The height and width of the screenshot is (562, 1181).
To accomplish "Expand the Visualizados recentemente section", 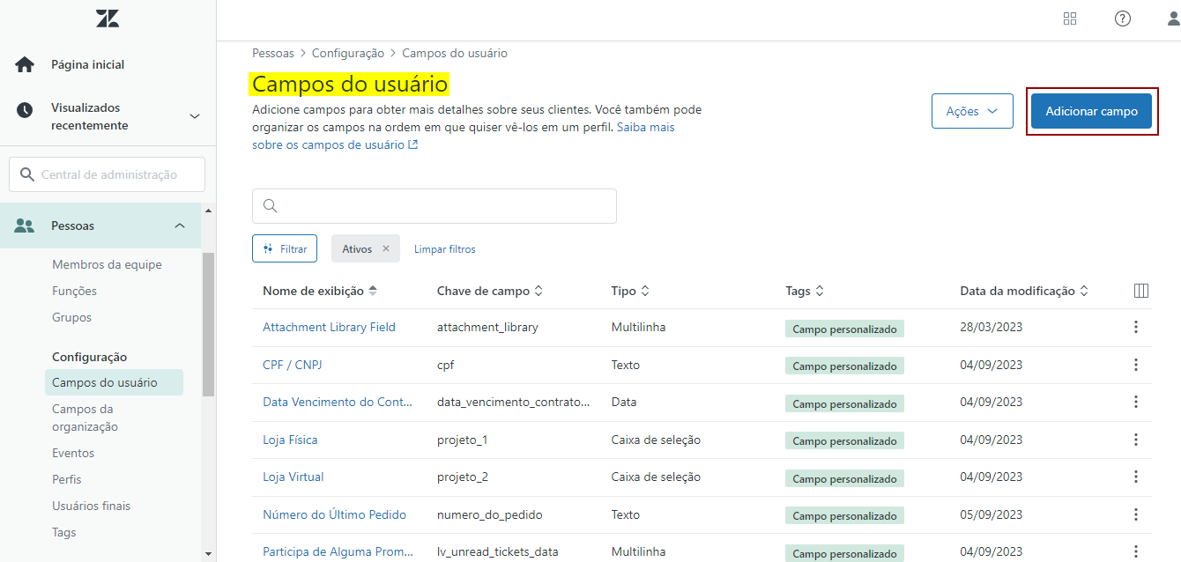I will (x=195, y=116).
